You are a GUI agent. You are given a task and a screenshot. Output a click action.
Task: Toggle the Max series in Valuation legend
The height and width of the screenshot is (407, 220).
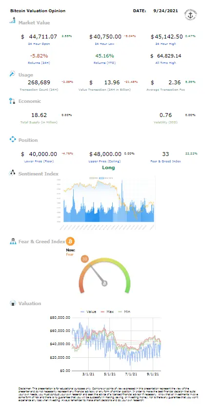click(107, 312)
